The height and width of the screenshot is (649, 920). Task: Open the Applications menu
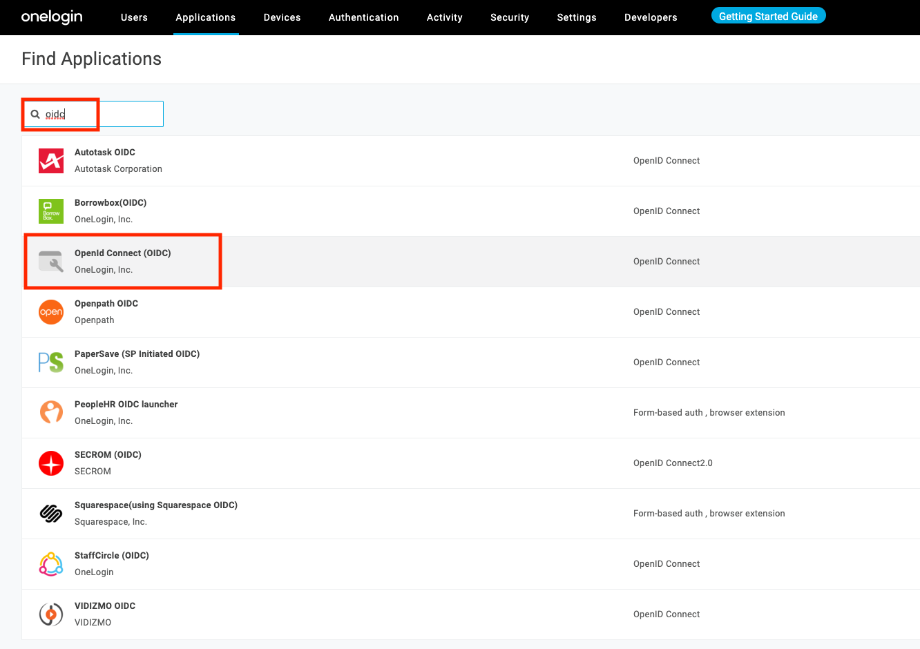point(206,17)
